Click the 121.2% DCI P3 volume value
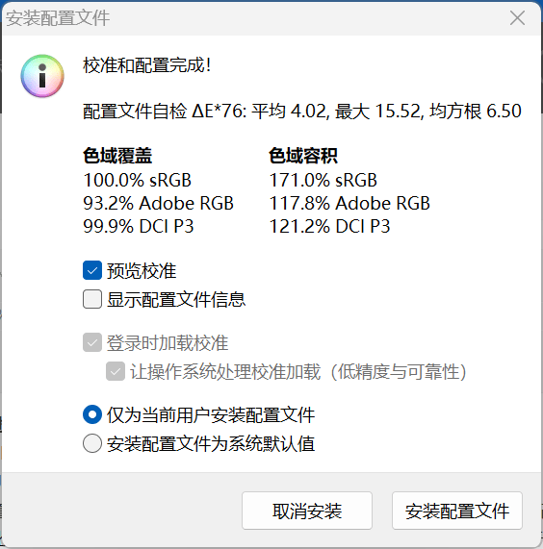543x549 pixels. pos(329,227)
